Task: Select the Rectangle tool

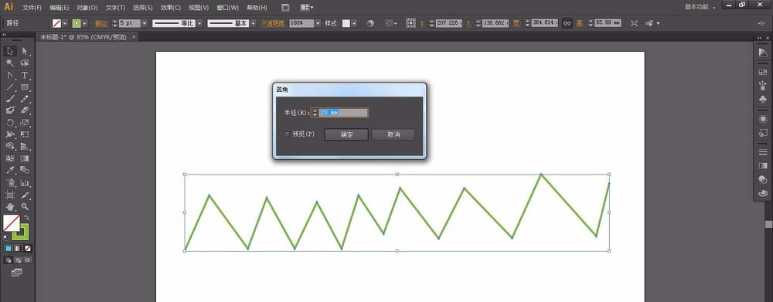Action: pyautogui.click(x=25, y=87)
